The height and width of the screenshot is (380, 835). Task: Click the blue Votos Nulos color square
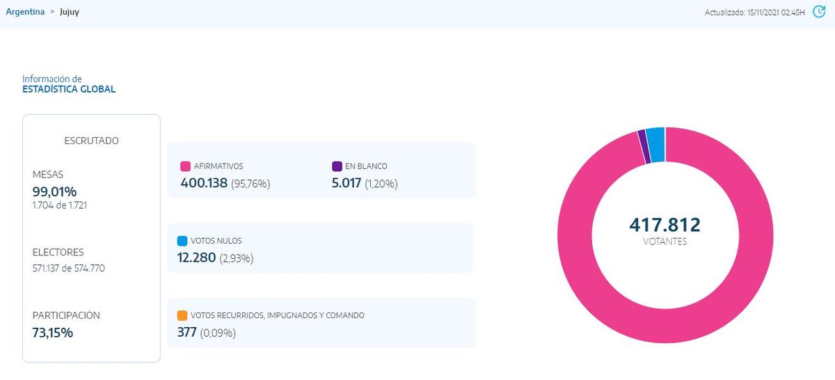(182, 241)
